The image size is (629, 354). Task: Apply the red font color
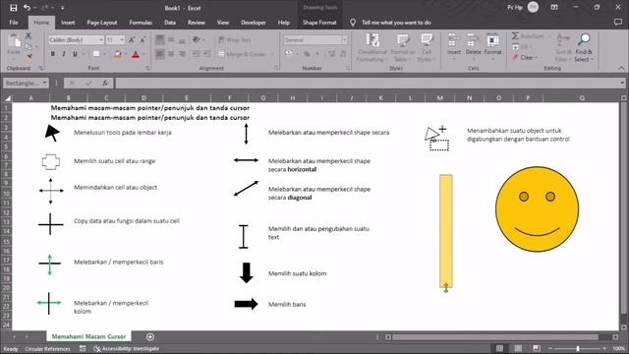136,54
